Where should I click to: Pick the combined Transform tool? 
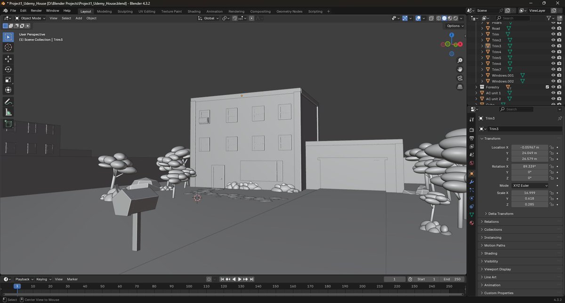[8, 90]
